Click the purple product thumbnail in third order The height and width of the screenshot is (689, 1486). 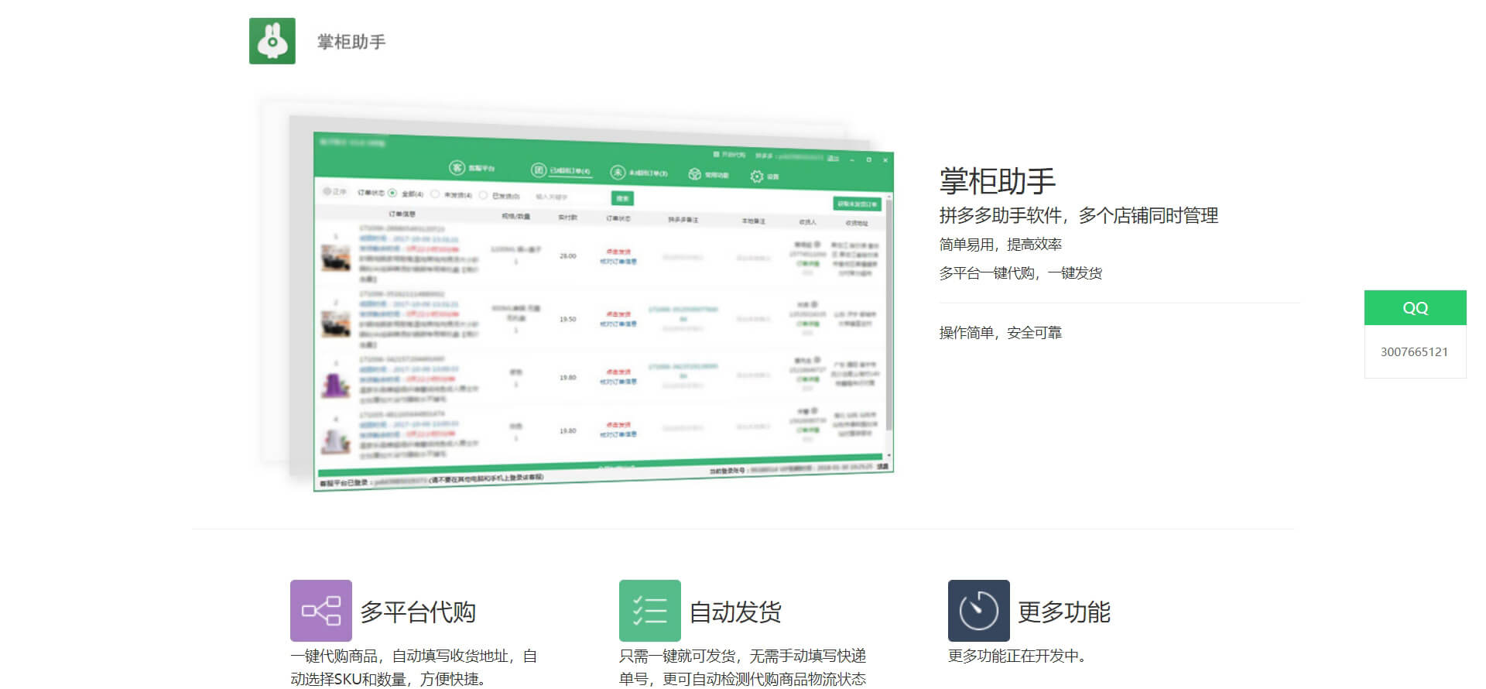click(335, 384)
